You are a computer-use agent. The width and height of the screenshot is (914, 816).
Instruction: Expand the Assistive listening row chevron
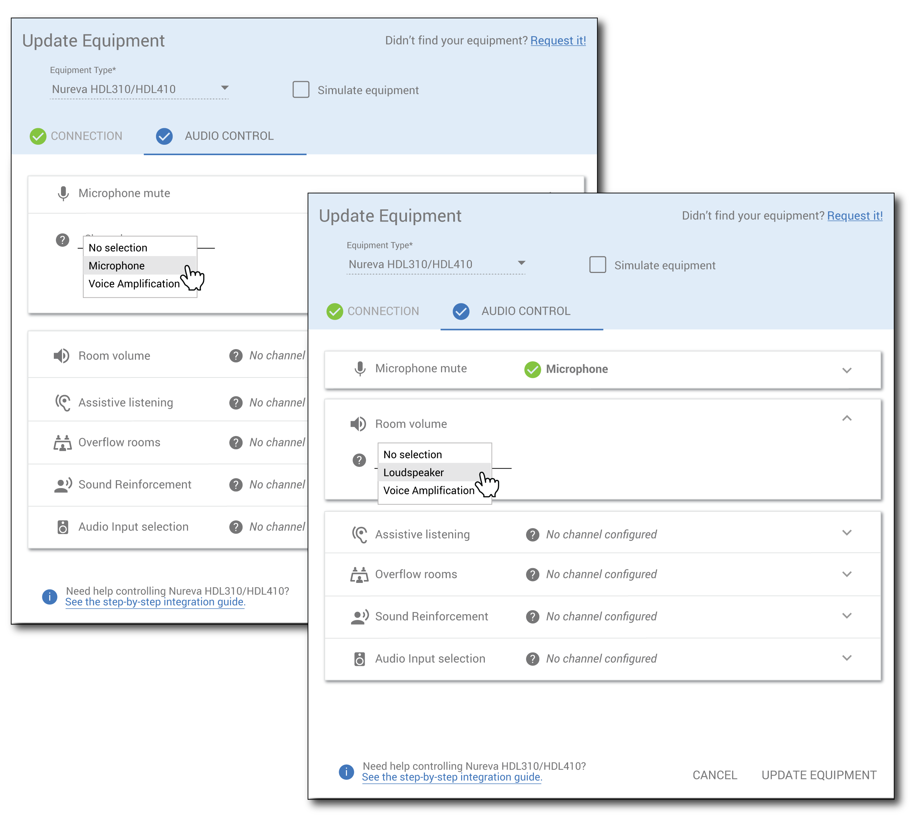point(846,533)
